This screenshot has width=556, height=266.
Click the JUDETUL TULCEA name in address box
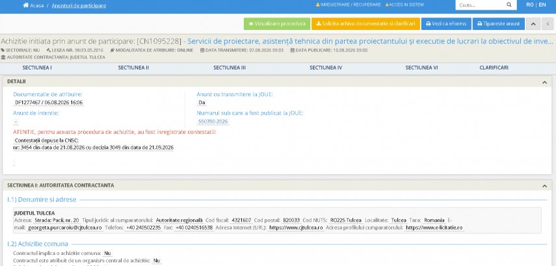point(34,213)
